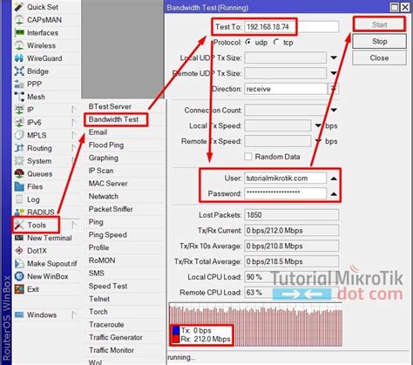Screen dimensions: 413x365
Task: Click the Routing icon
Action: click(19, 148)
